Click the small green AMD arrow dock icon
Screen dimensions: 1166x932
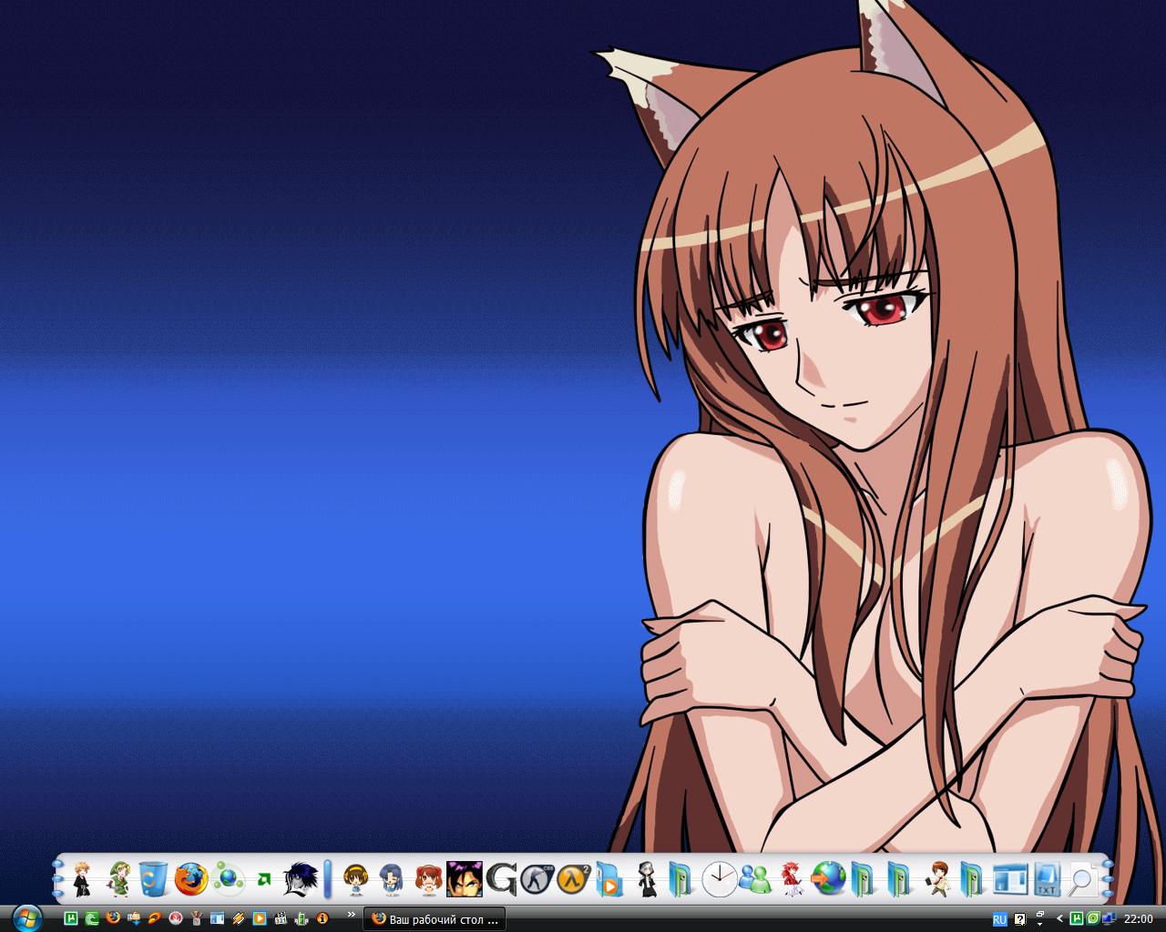pos(264,880)
